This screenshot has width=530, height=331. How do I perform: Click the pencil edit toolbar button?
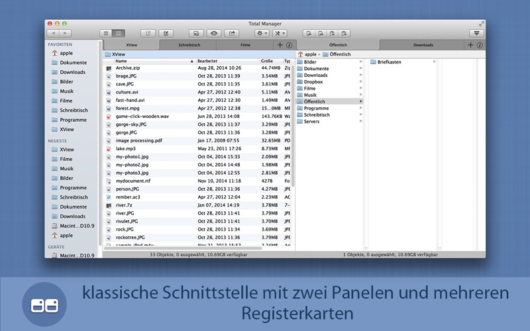point(166,33)
